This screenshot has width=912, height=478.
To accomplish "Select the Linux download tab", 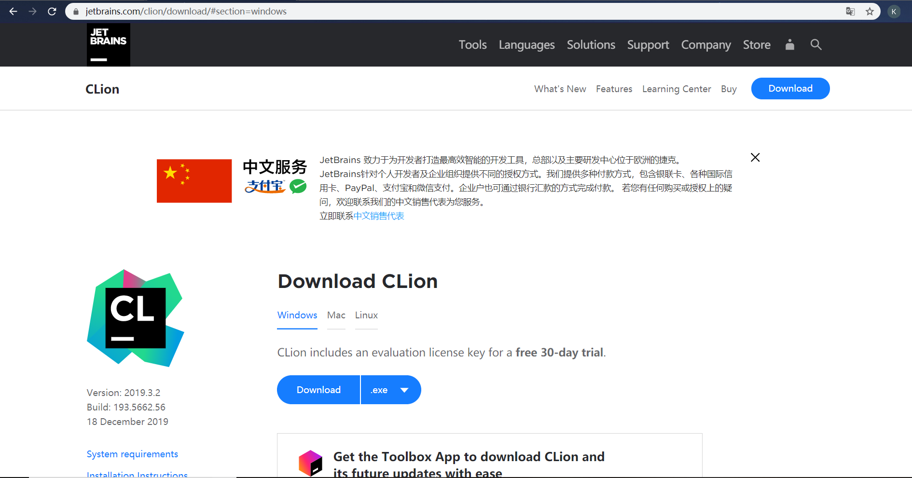I will point(366,315).
